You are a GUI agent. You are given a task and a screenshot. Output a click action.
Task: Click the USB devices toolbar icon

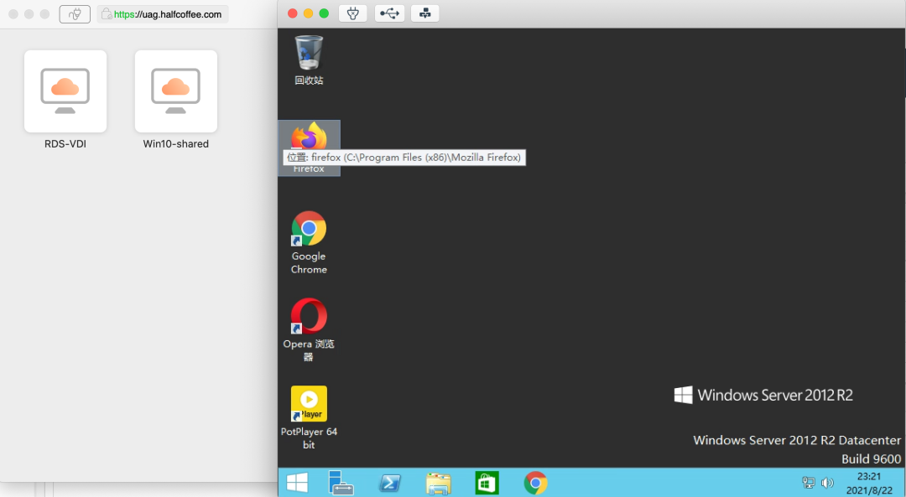[x=389, y=13]
